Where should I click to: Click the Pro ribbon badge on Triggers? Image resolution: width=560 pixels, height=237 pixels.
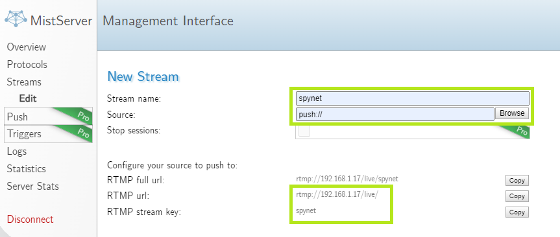80,132
